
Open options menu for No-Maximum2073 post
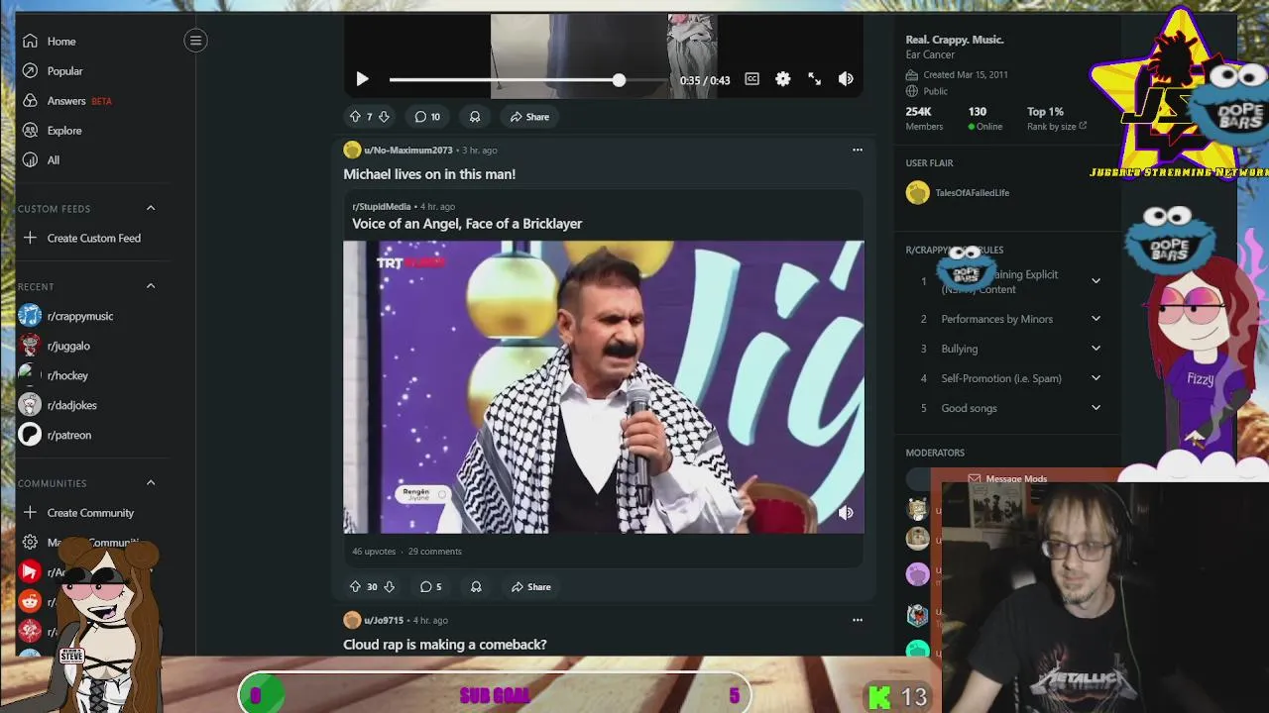[858, 151]
